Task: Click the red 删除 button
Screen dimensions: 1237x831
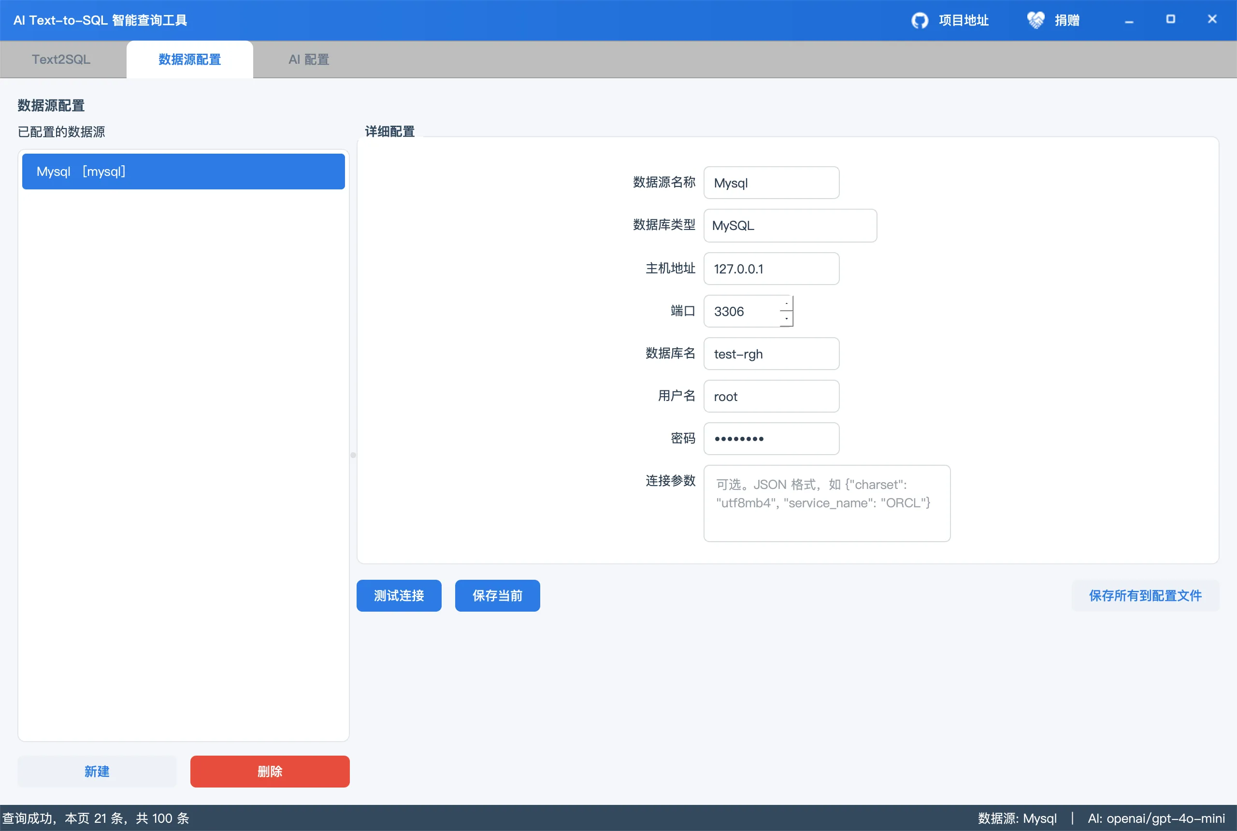Action: coord(270,772)
